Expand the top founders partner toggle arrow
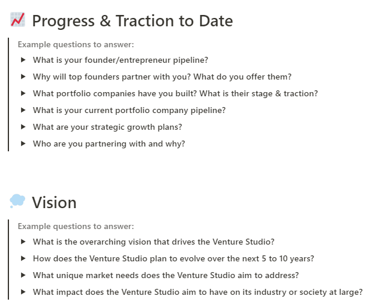 tap(23, 77)
